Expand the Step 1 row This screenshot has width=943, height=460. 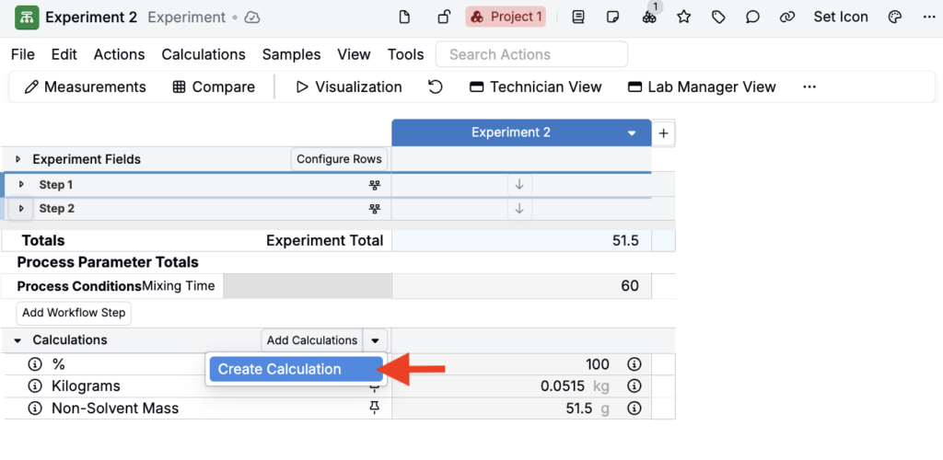pyautogui.click(x=22, y=185)
